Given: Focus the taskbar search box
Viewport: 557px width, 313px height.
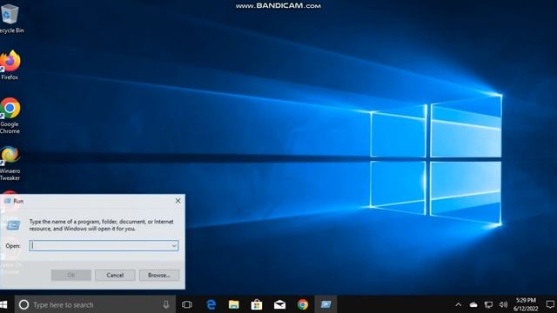Looking at the screenshot, I should [x=95, y=304].
